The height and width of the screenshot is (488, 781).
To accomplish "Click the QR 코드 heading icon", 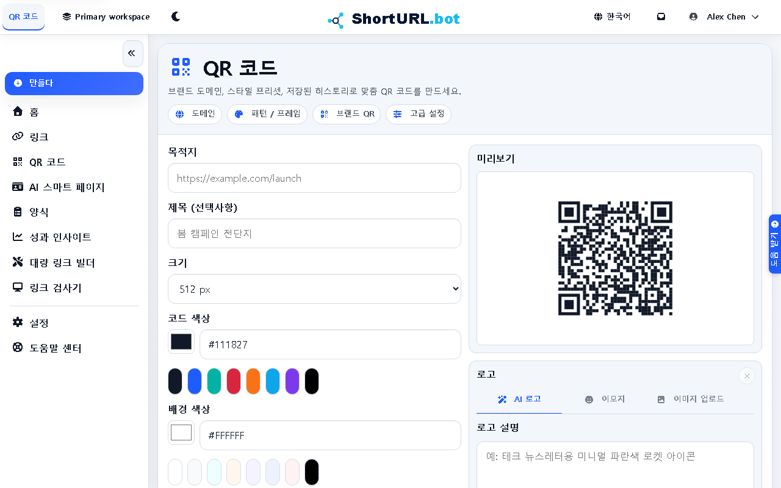I will 181,67.
